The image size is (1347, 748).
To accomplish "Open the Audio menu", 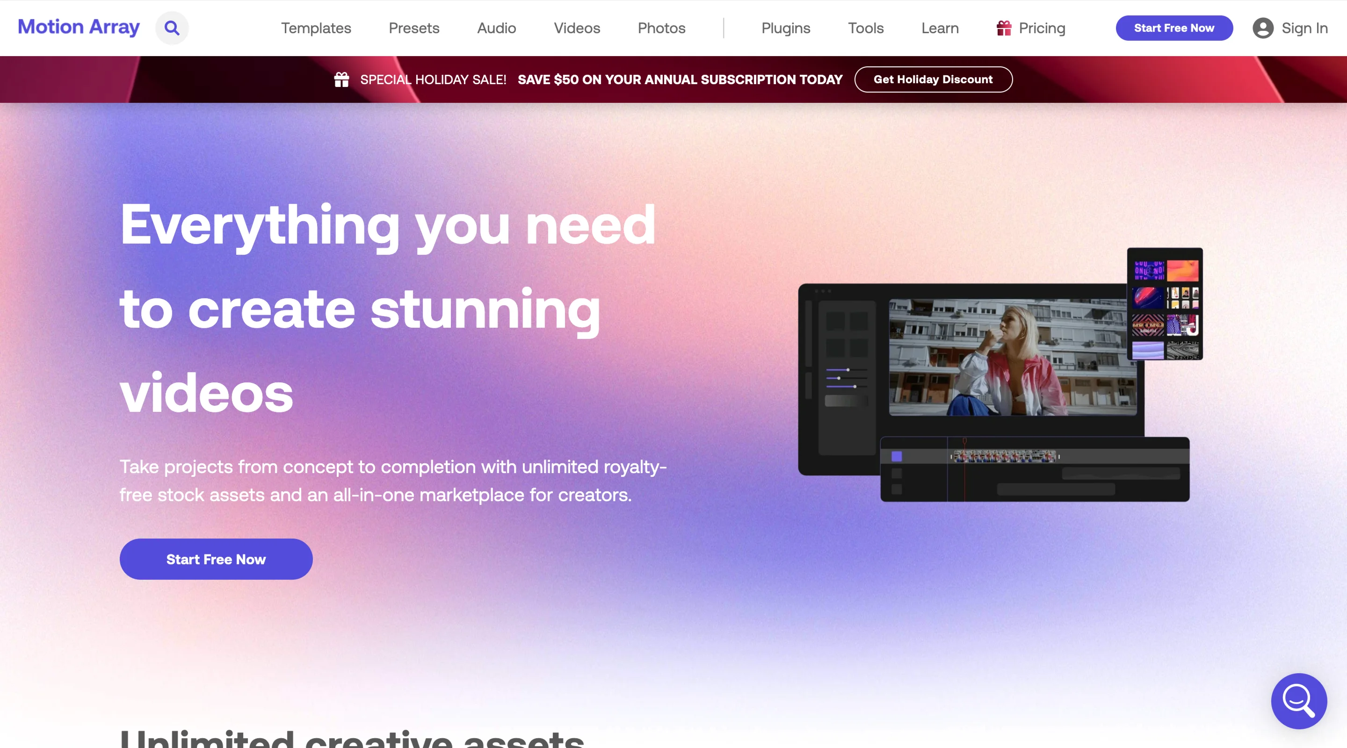I will (x=496, y=28).
